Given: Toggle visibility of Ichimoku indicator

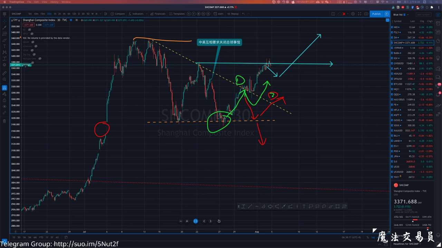Looking at the screenshot, I should [x=36, y=46].
